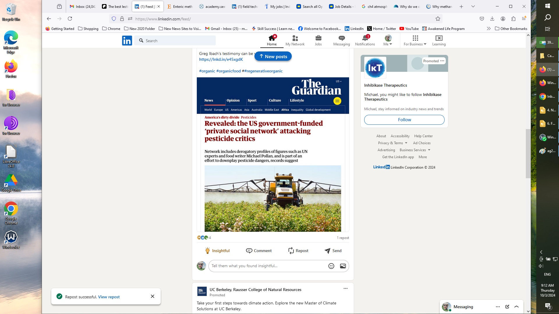The width and height of the screenshot is (559, 314).
Task: Bookmark this page star icon
Action: click(x=438, y=19)
